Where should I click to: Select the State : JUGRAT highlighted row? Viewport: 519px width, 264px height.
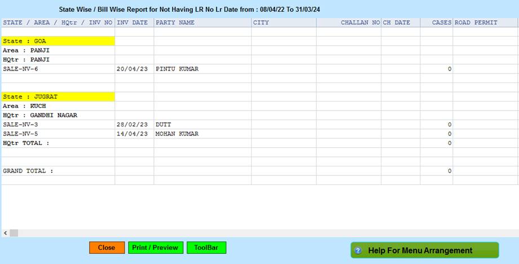coord(58,96)
